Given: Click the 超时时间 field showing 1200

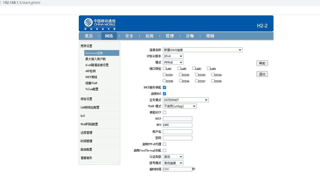Looking at the screenshot, I should [x=177, y=169].
